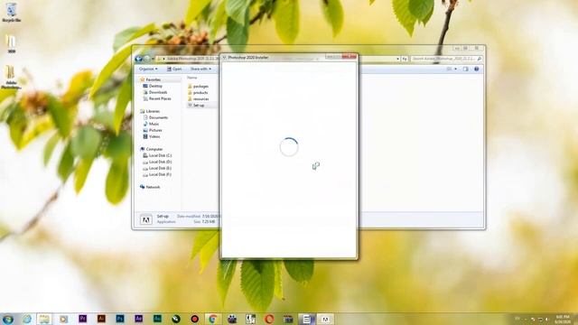Go back in Explorer window
578x325 pixels.
[x=138, y=59]
